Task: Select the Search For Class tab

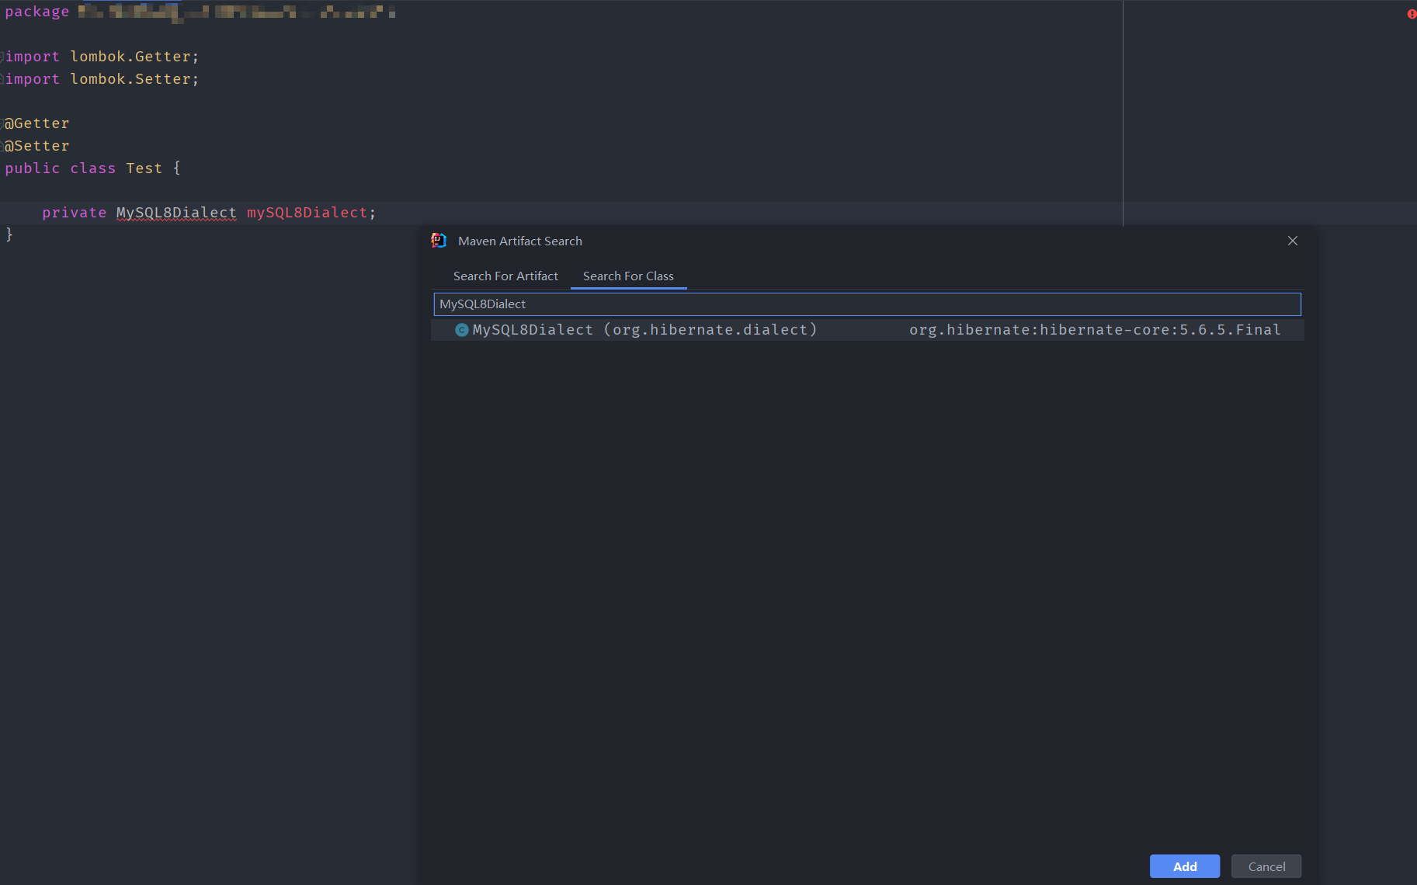Action: click(628, 276)
